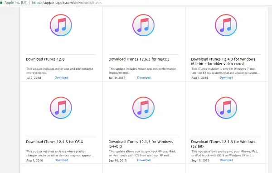Click the 'Aug 1, 2016' date under Windows card
The image size is (272, 173).
click(x=200, y=78)
